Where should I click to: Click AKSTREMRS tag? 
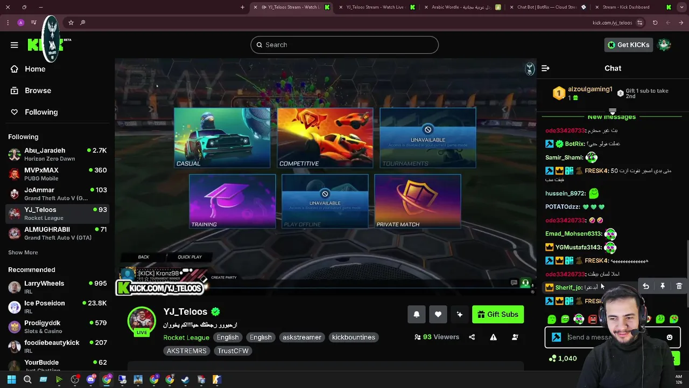click(187, 351)
